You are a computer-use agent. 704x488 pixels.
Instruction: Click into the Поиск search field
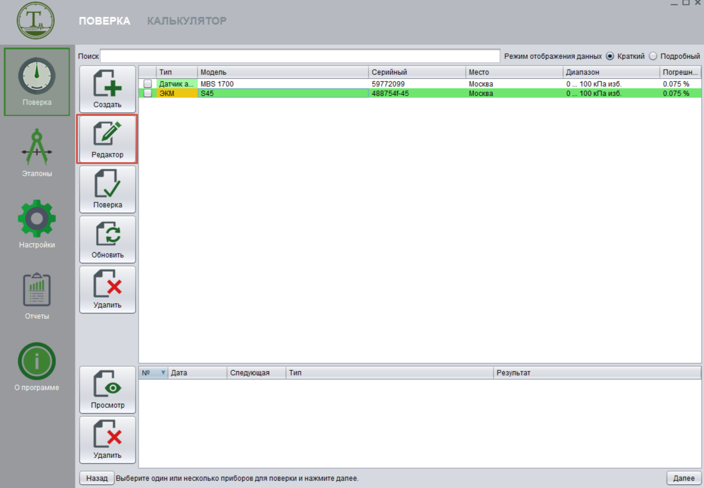300,57
